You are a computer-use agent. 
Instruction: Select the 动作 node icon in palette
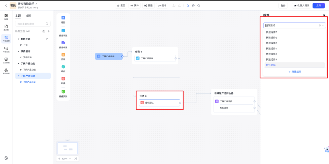tap(63, 67)
